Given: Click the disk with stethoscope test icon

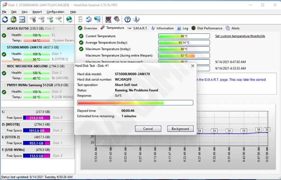Looking at the screenshot, I should pos(33,19).
